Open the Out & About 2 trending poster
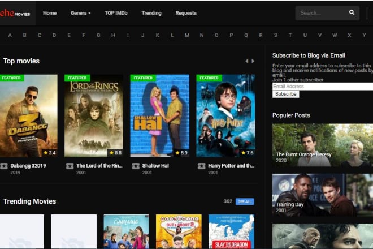This screenshot has height=249, width=373. click(x=179, y=231)
